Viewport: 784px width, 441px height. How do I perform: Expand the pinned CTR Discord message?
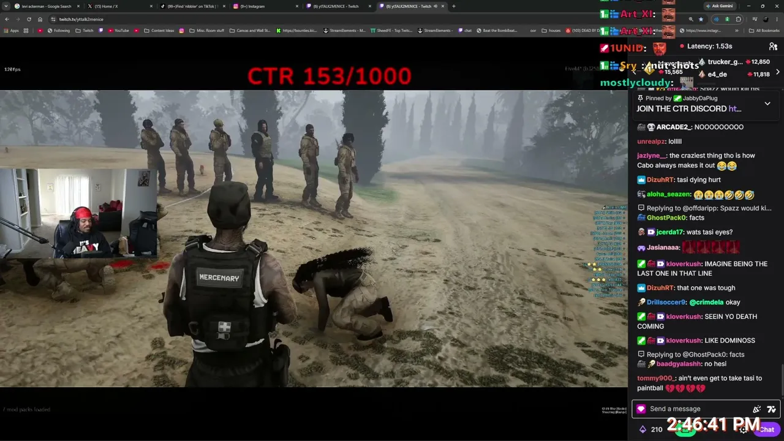pyautogui.click(x=767, y=104)
